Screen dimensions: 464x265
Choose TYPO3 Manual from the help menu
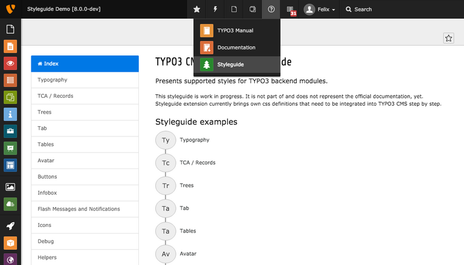tap(237, 30)
